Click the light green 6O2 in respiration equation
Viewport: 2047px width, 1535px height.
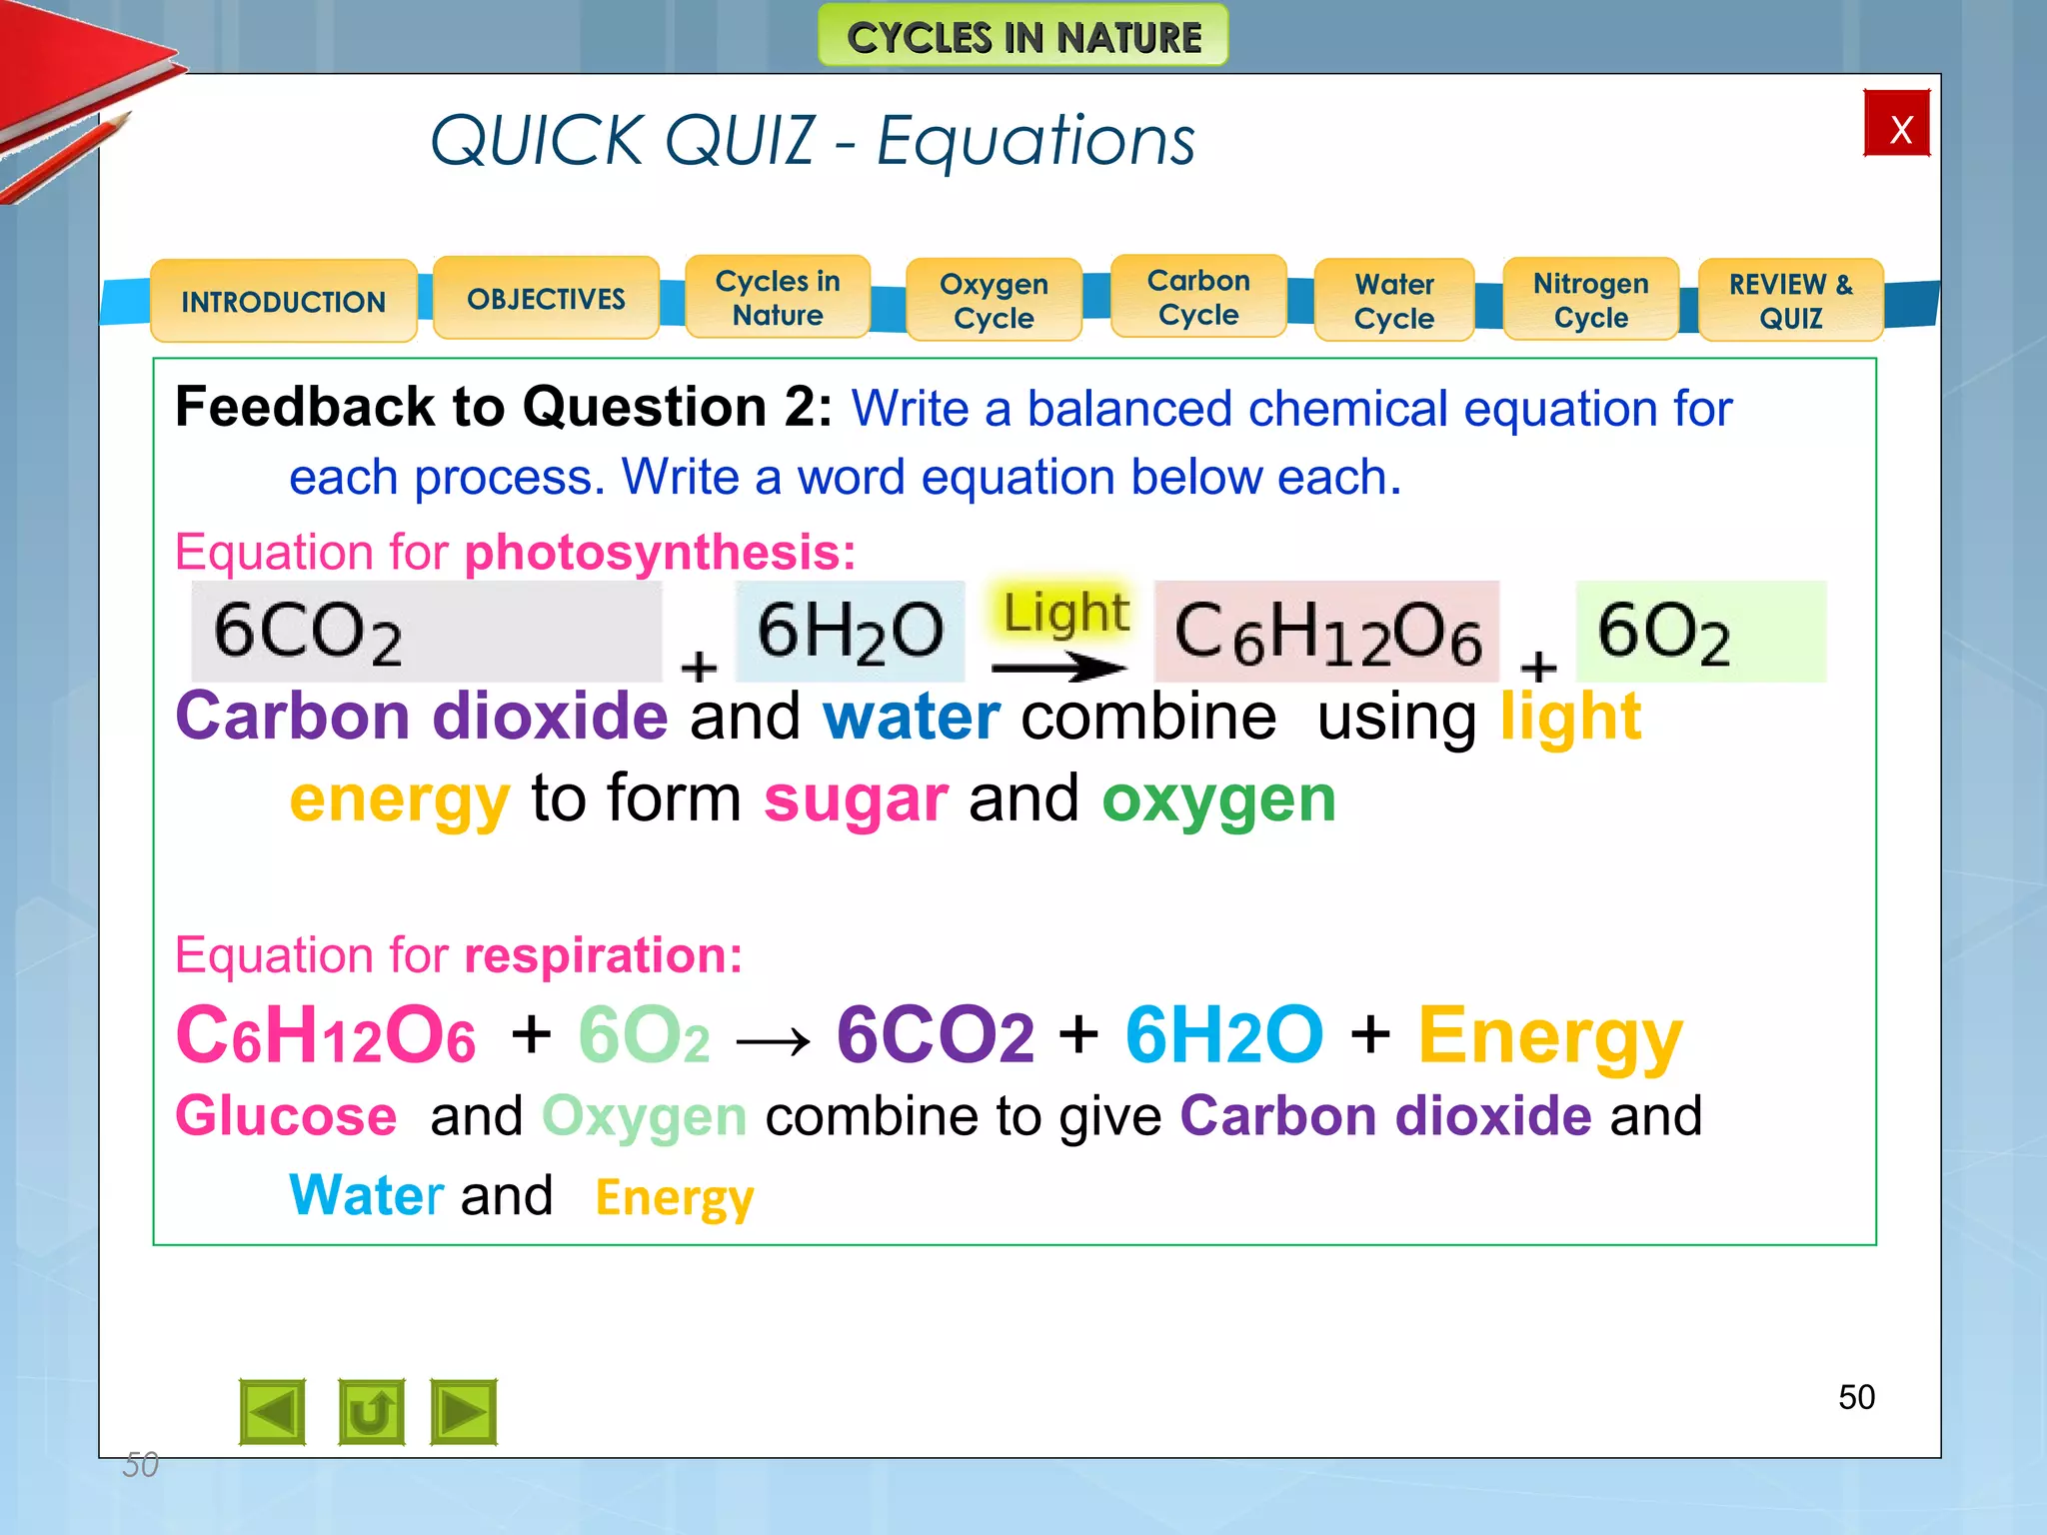645,1035
